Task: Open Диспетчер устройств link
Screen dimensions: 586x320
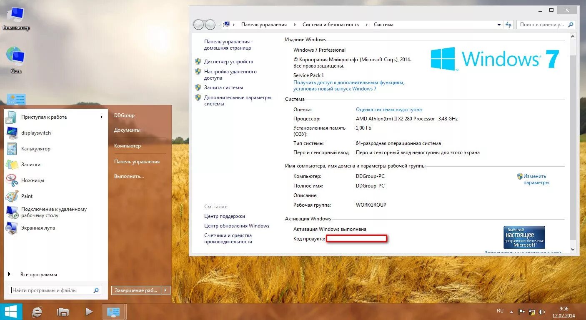Action: pyautogui.click(x=228, y=62)
